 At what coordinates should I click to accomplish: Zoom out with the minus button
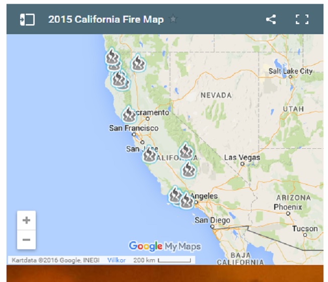coord(26,239)
